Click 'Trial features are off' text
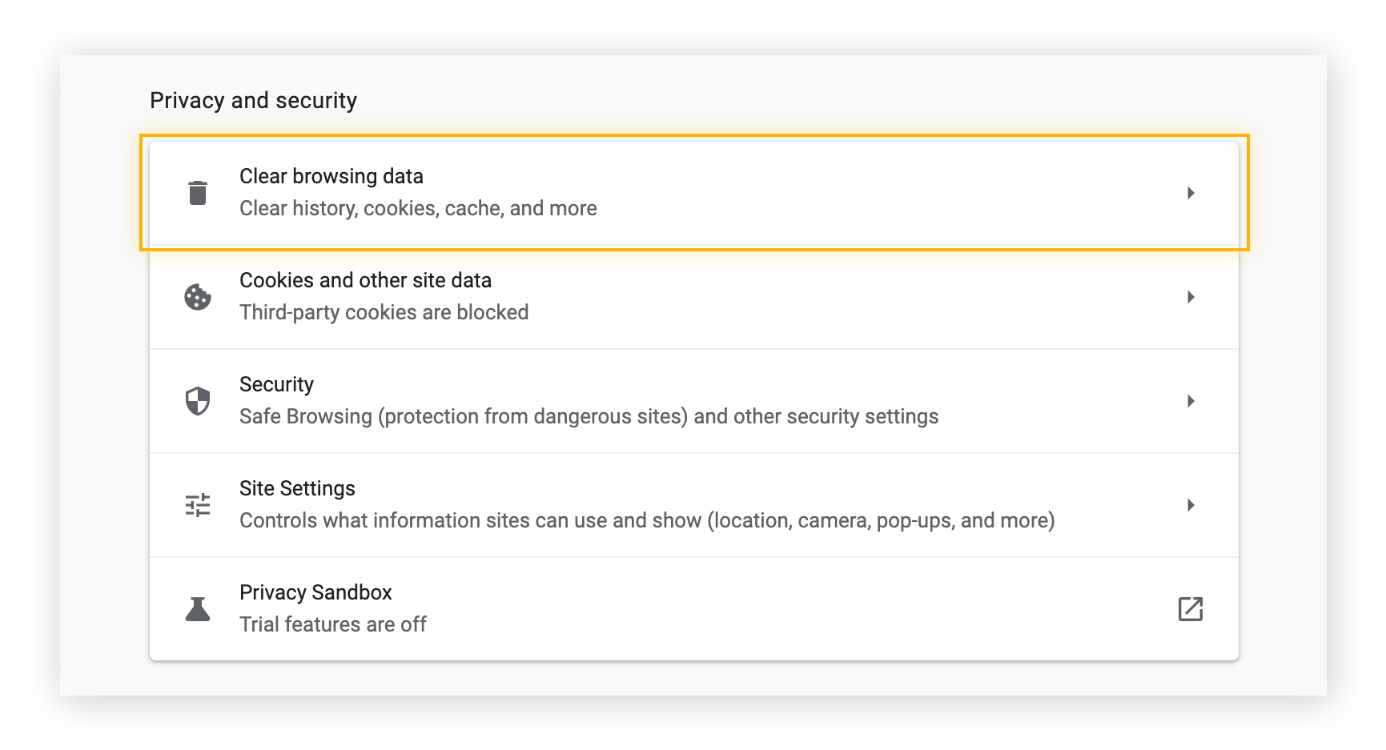Viewport: 1386px width, 750px height. point(332,624)
